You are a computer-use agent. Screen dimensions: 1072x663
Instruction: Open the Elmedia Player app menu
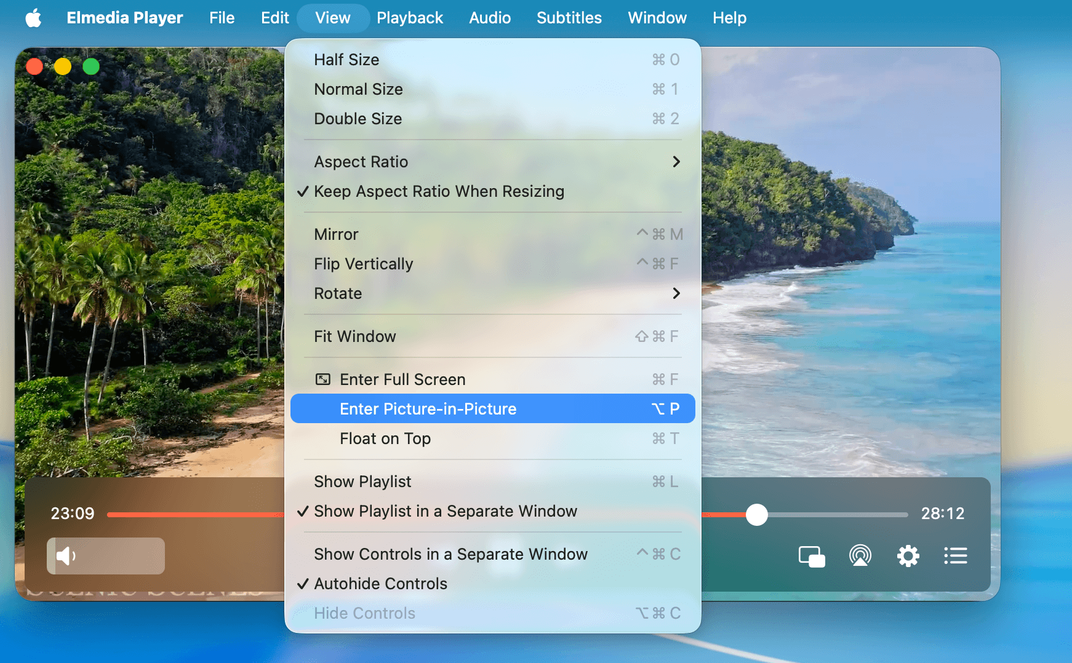point(125,18)
